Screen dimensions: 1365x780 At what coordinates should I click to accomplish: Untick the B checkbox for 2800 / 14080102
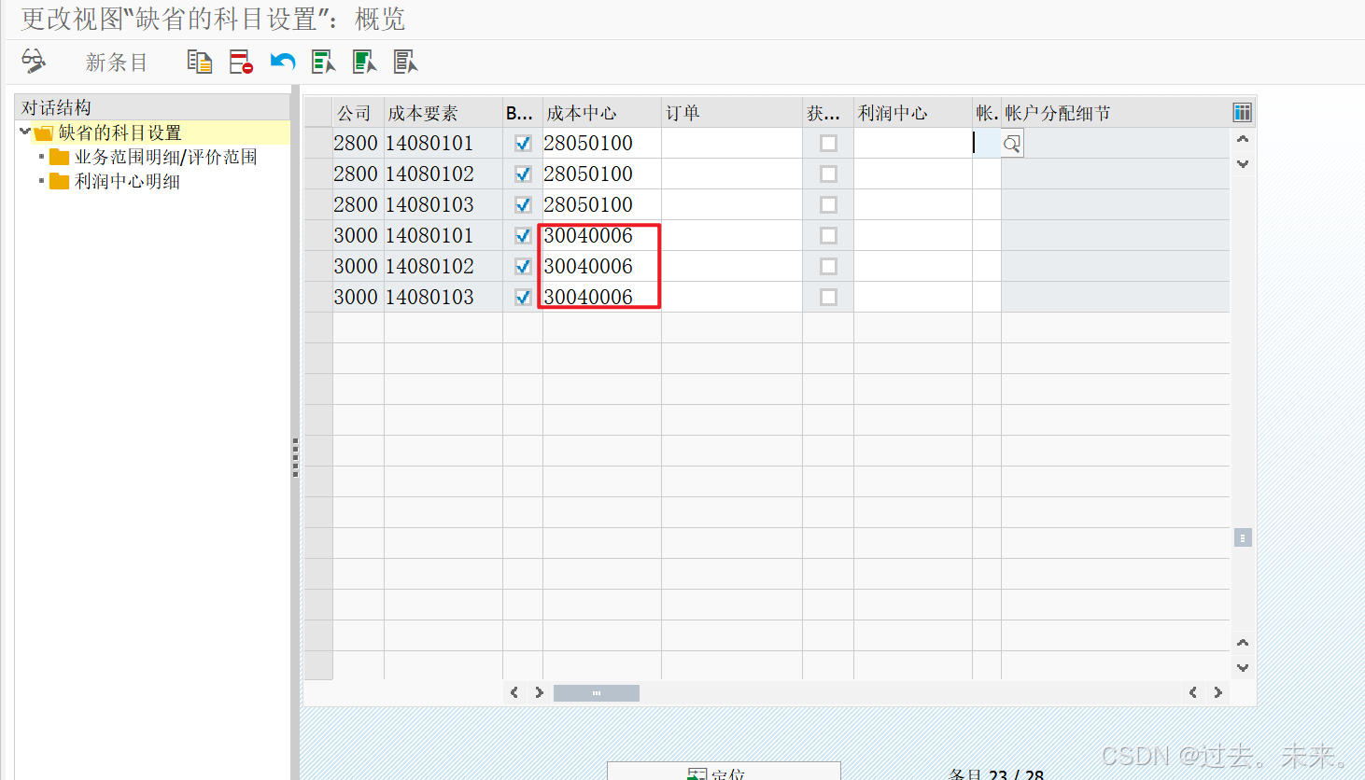point(523,174)
